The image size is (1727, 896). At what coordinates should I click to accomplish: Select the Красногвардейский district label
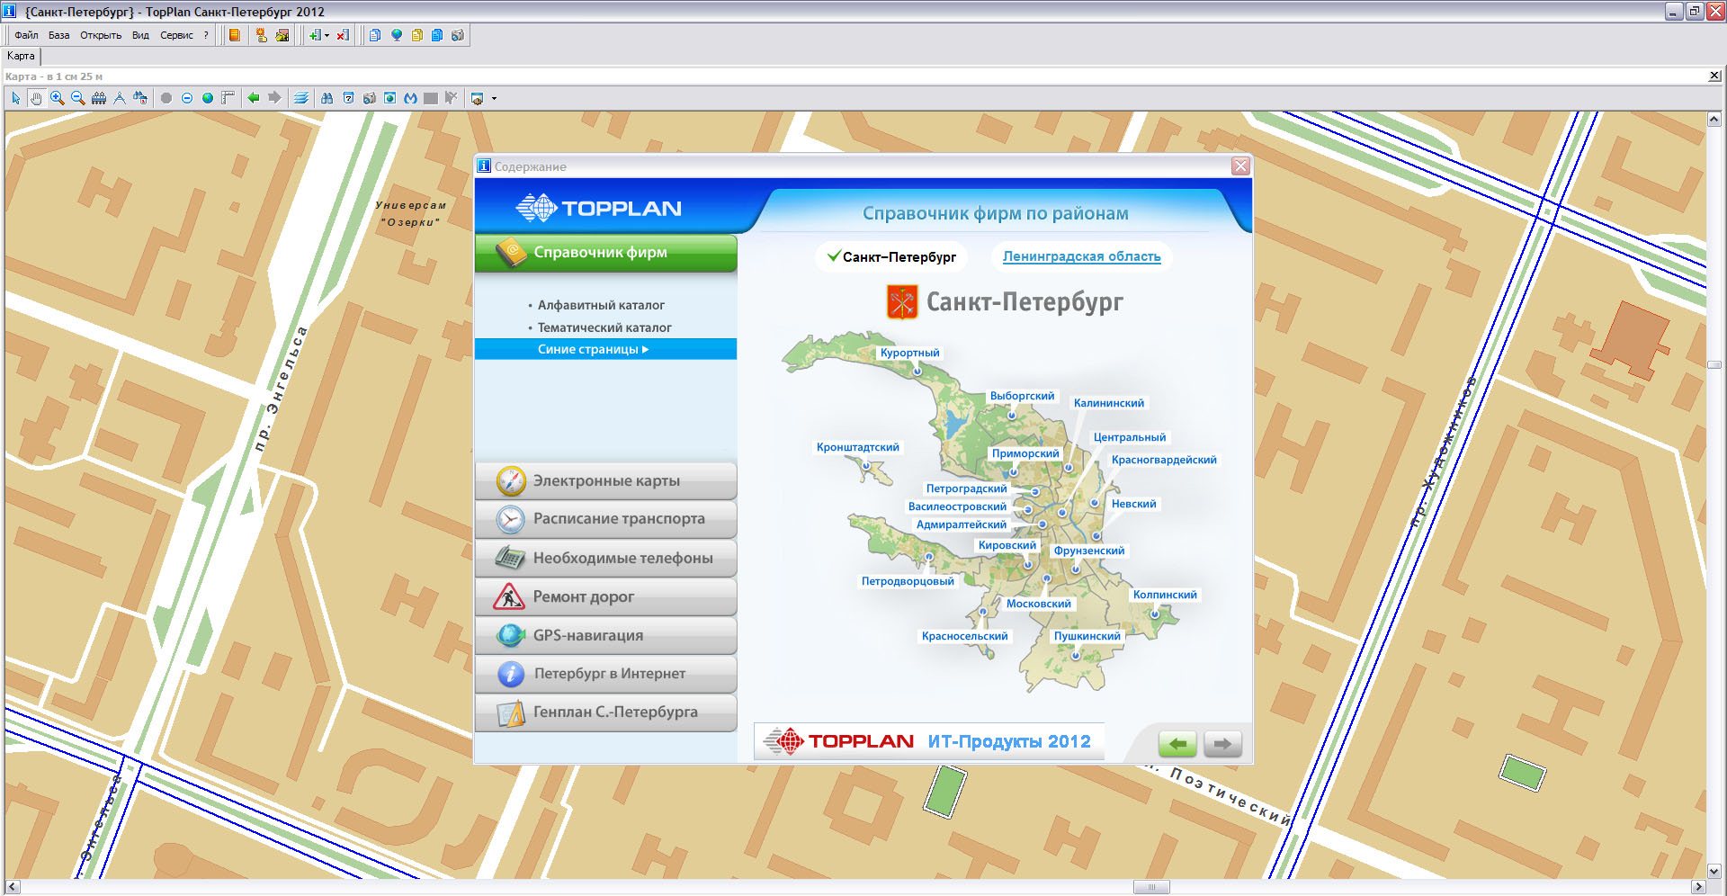[1164, 460]
